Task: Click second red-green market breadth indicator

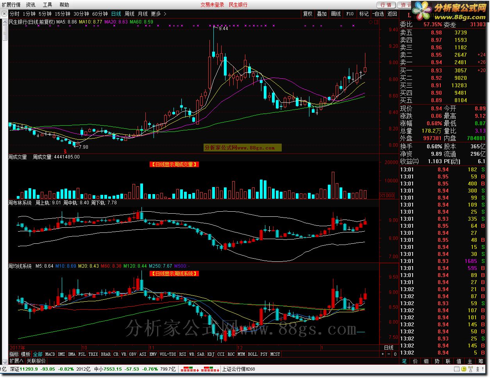Action: click(x=210, y=369)
